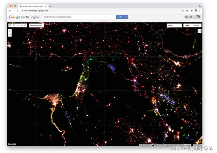Select the draw rectangle tool

[x=25, y=25]
